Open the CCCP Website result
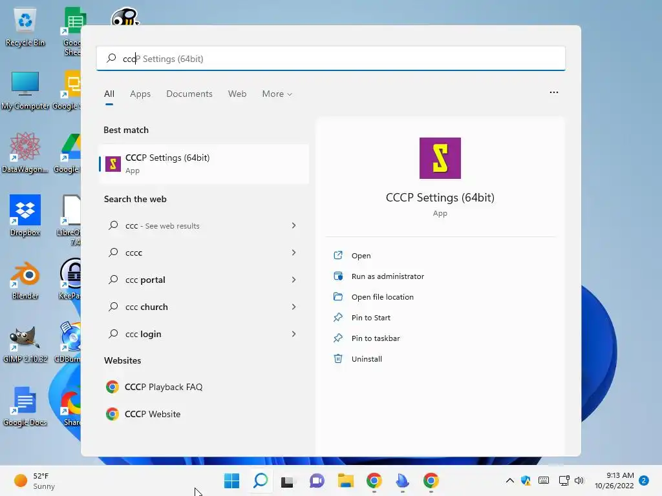 (x=204, y=414)
